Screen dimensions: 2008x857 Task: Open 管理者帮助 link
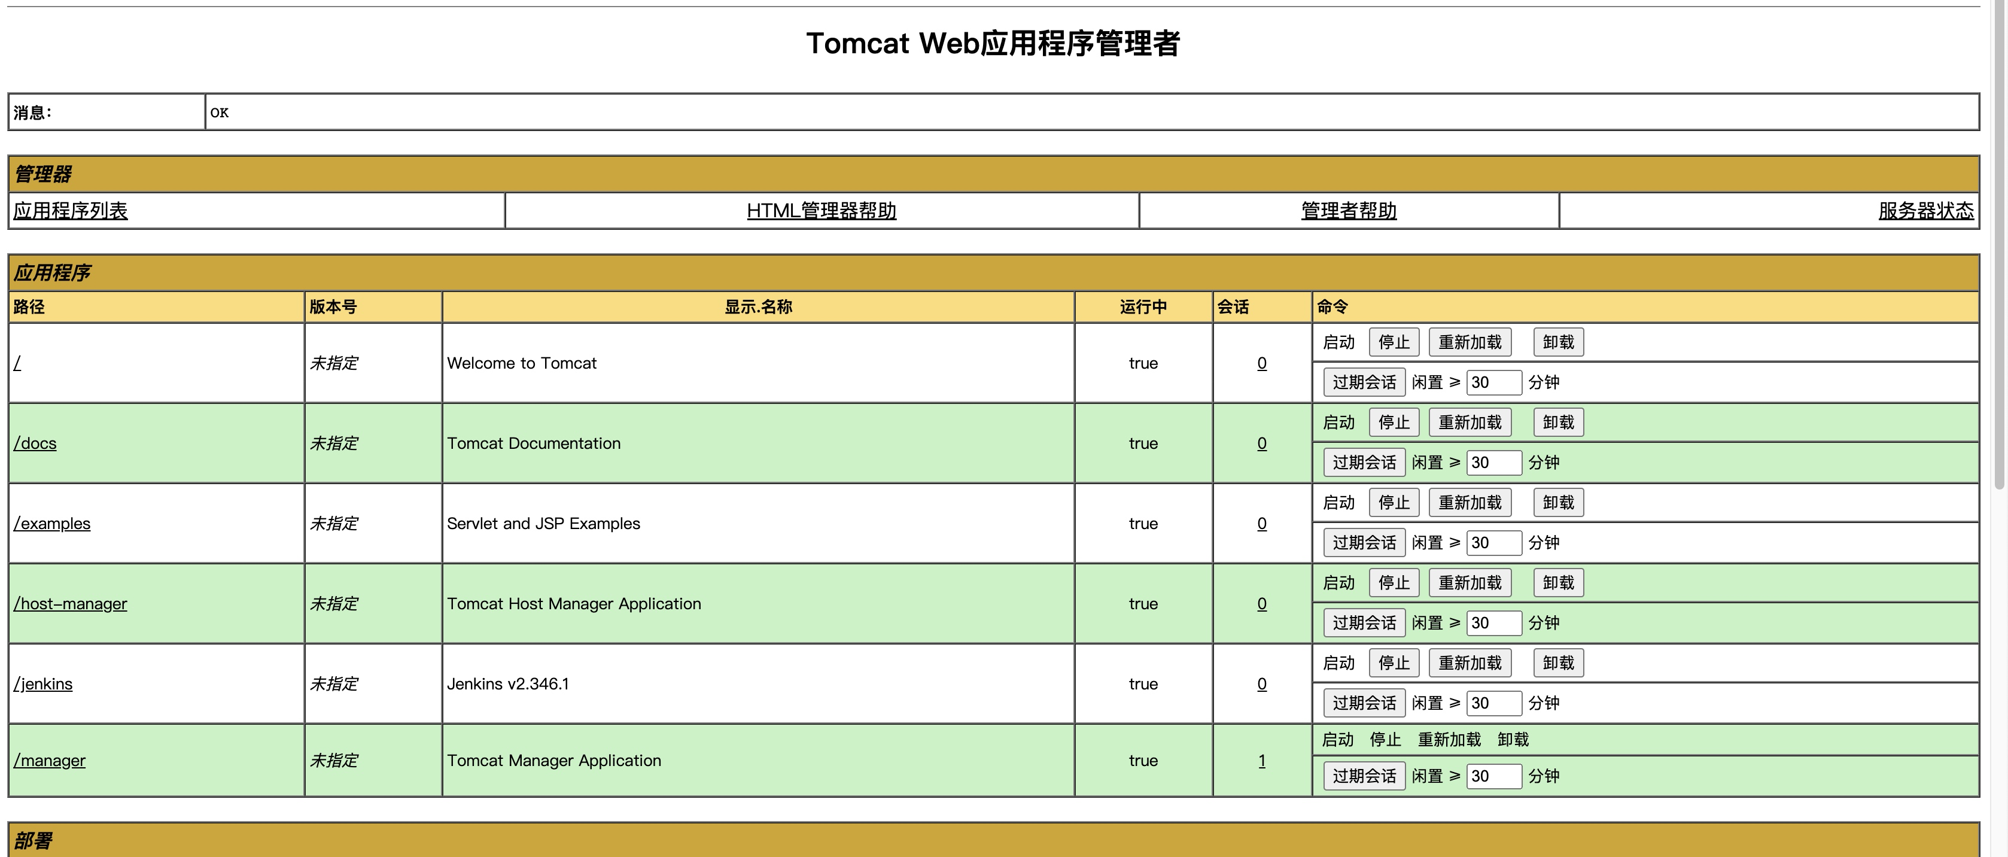click(x=1348, y=211)
